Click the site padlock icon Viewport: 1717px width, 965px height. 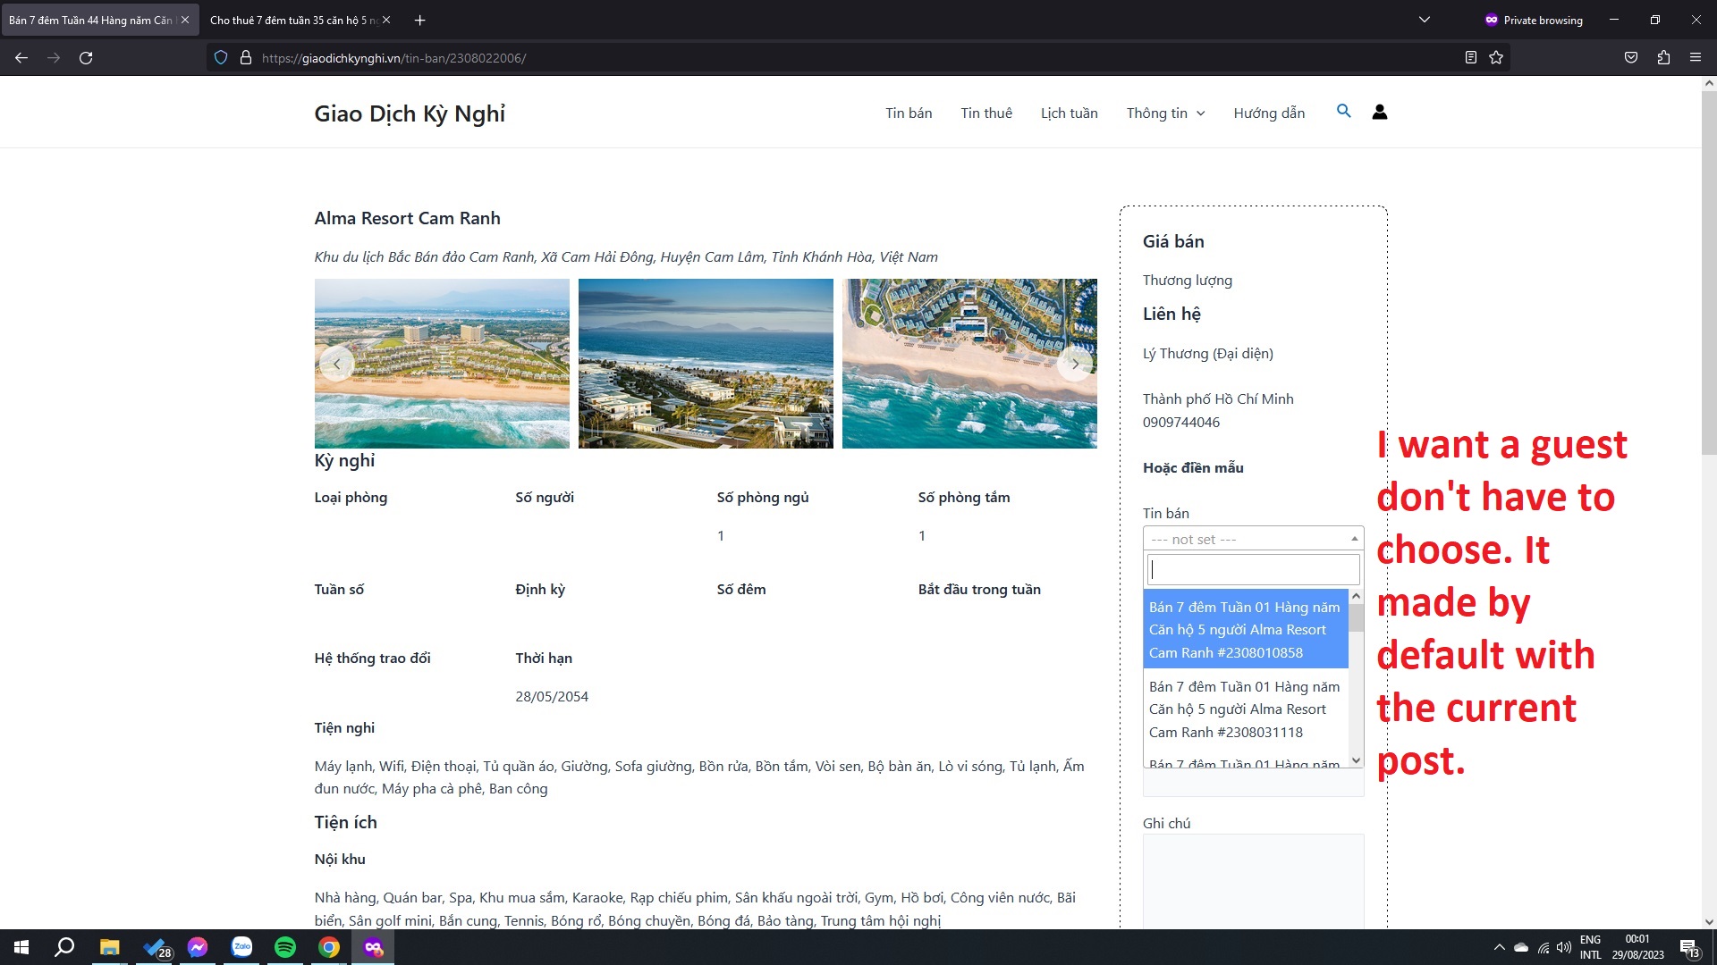pyautogui.click(x=246, y=58)
